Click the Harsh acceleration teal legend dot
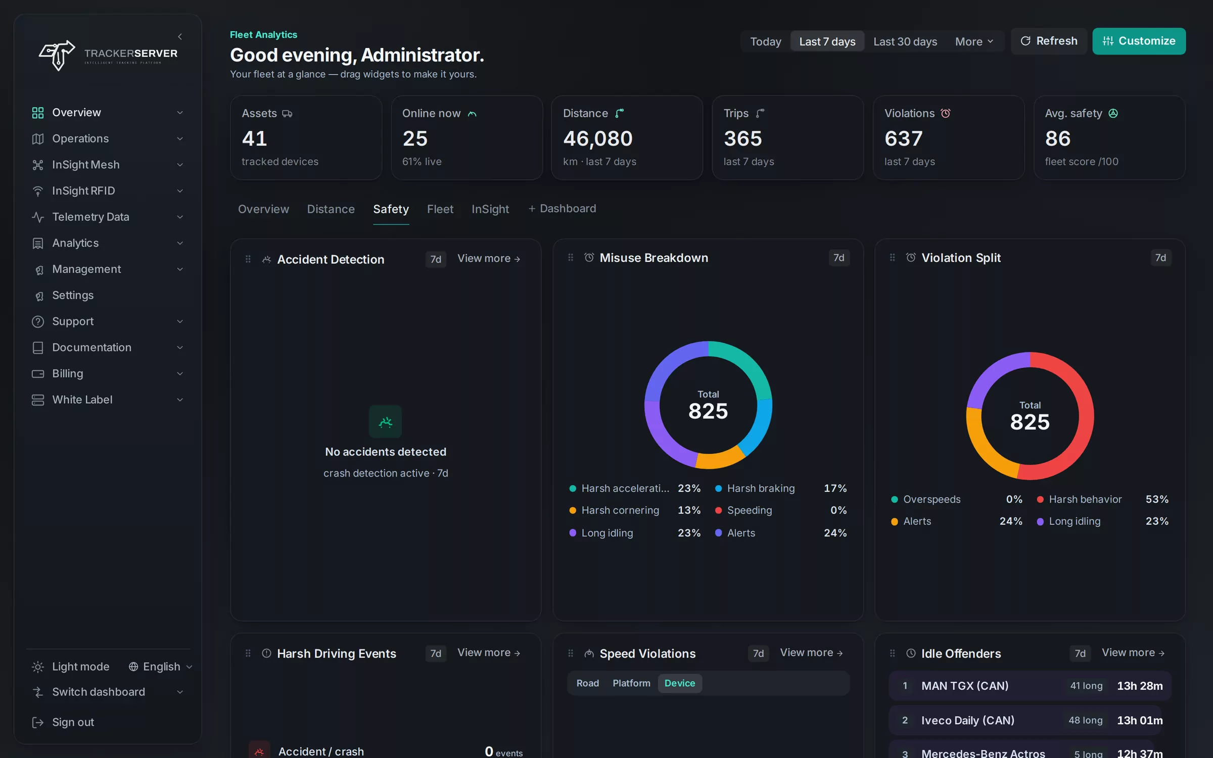Viewport: 1213px width, 758px height. 573,489
